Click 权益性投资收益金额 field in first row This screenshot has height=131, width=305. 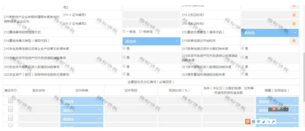click(x=228, y=100)
